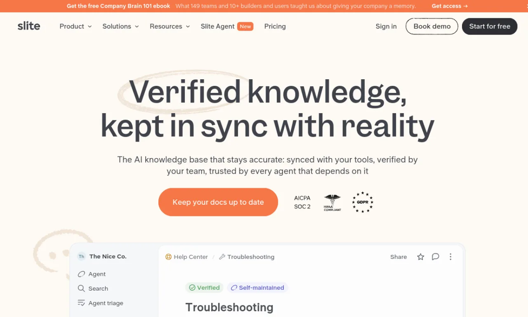Click the AI knowledge base subtitle text
Screen dimensions: 528x317
pyautogui.click(x=267, y=165)
